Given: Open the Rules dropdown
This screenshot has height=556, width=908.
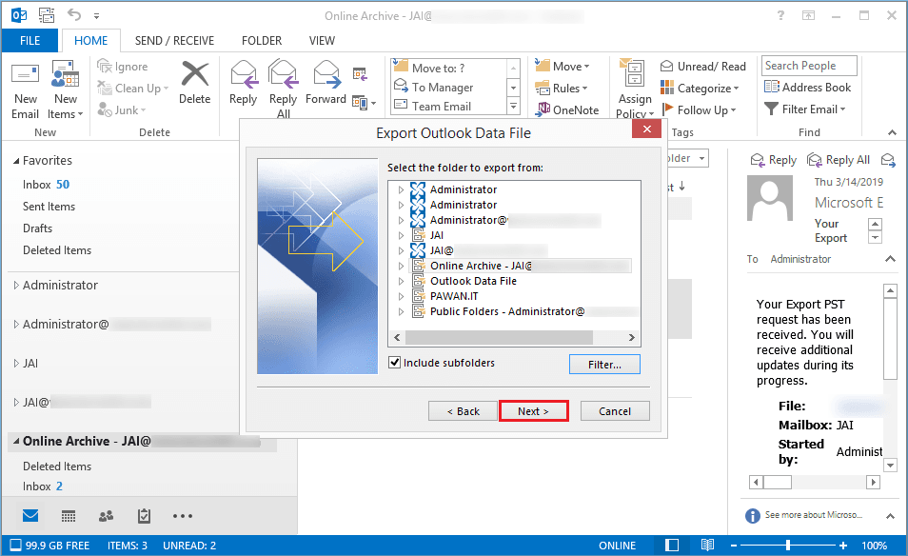Looking at the screenshot, I should pos(562,88).
